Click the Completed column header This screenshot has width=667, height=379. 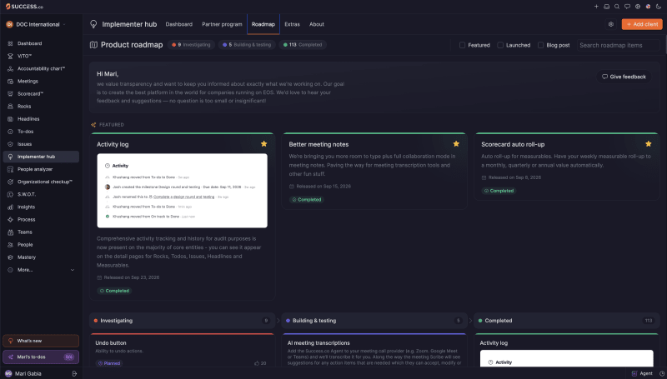click(567, 321)
